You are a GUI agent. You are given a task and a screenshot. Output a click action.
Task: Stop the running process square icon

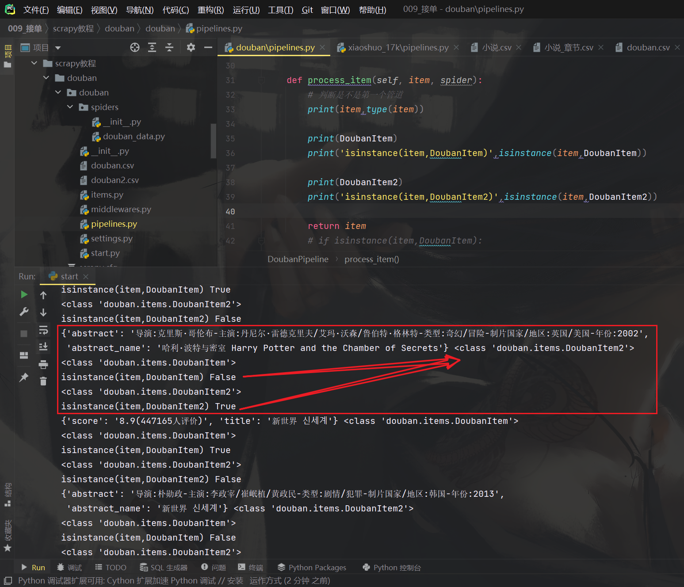click(x=24, y=334)
